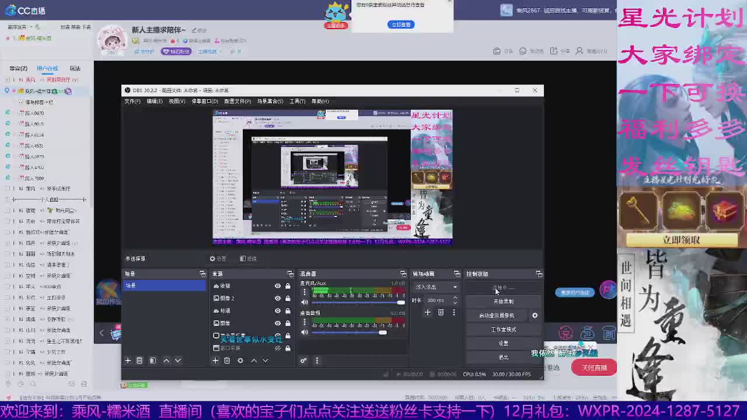The height and width of the screenshot is (420, 747).
Task: Click the chat-bubble icon in the CC header
Action: point(523,51)
